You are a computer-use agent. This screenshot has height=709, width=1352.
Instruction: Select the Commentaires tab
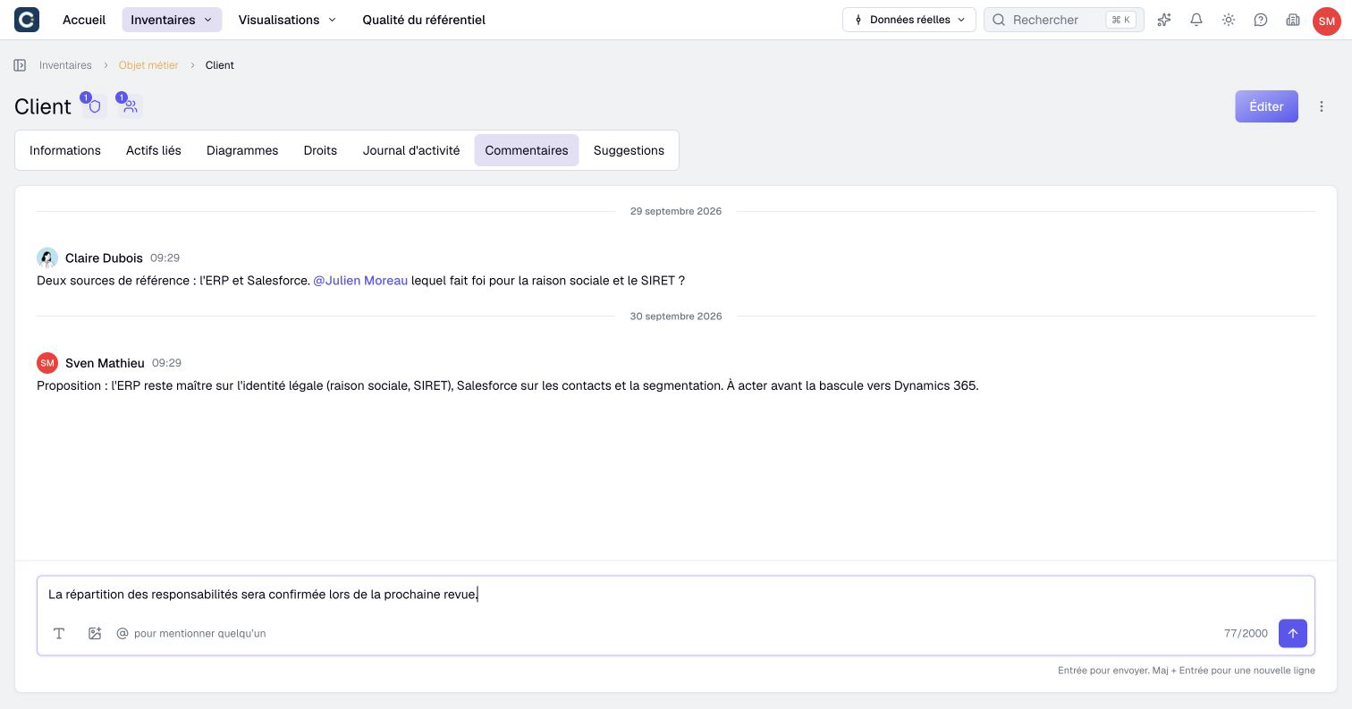(x=527, y=150)
